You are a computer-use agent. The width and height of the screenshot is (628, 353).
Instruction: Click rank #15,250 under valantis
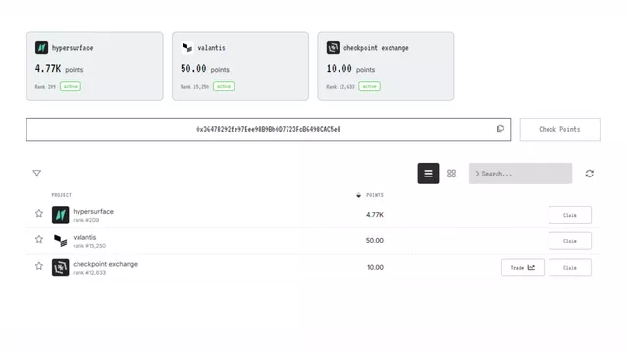tap(89, 246)
